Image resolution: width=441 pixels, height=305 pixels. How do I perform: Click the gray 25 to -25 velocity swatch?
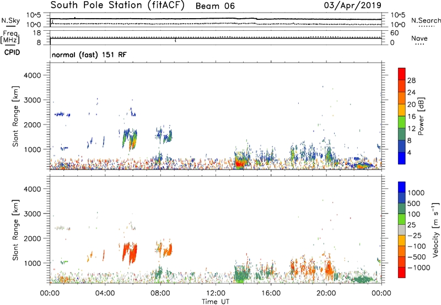402,230
